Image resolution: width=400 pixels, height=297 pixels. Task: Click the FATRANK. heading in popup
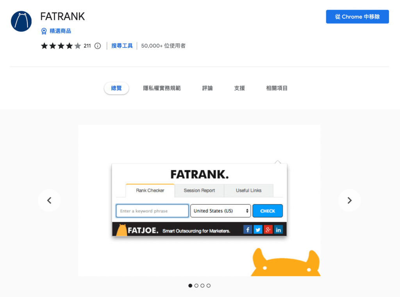click(x=200, y=174)
